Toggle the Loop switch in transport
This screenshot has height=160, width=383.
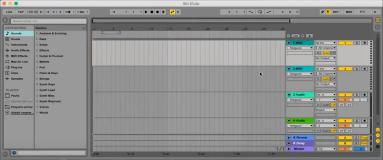(x=260, y=12)
